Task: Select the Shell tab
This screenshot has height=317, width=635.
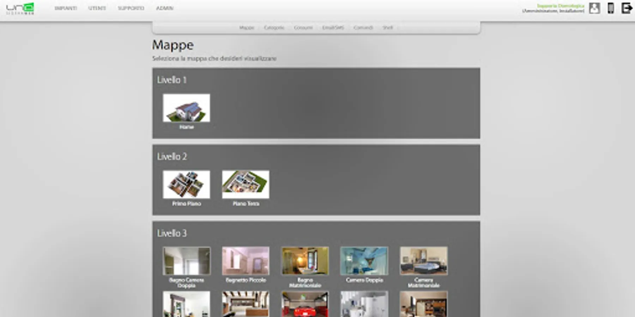Action: click(388, 27)
